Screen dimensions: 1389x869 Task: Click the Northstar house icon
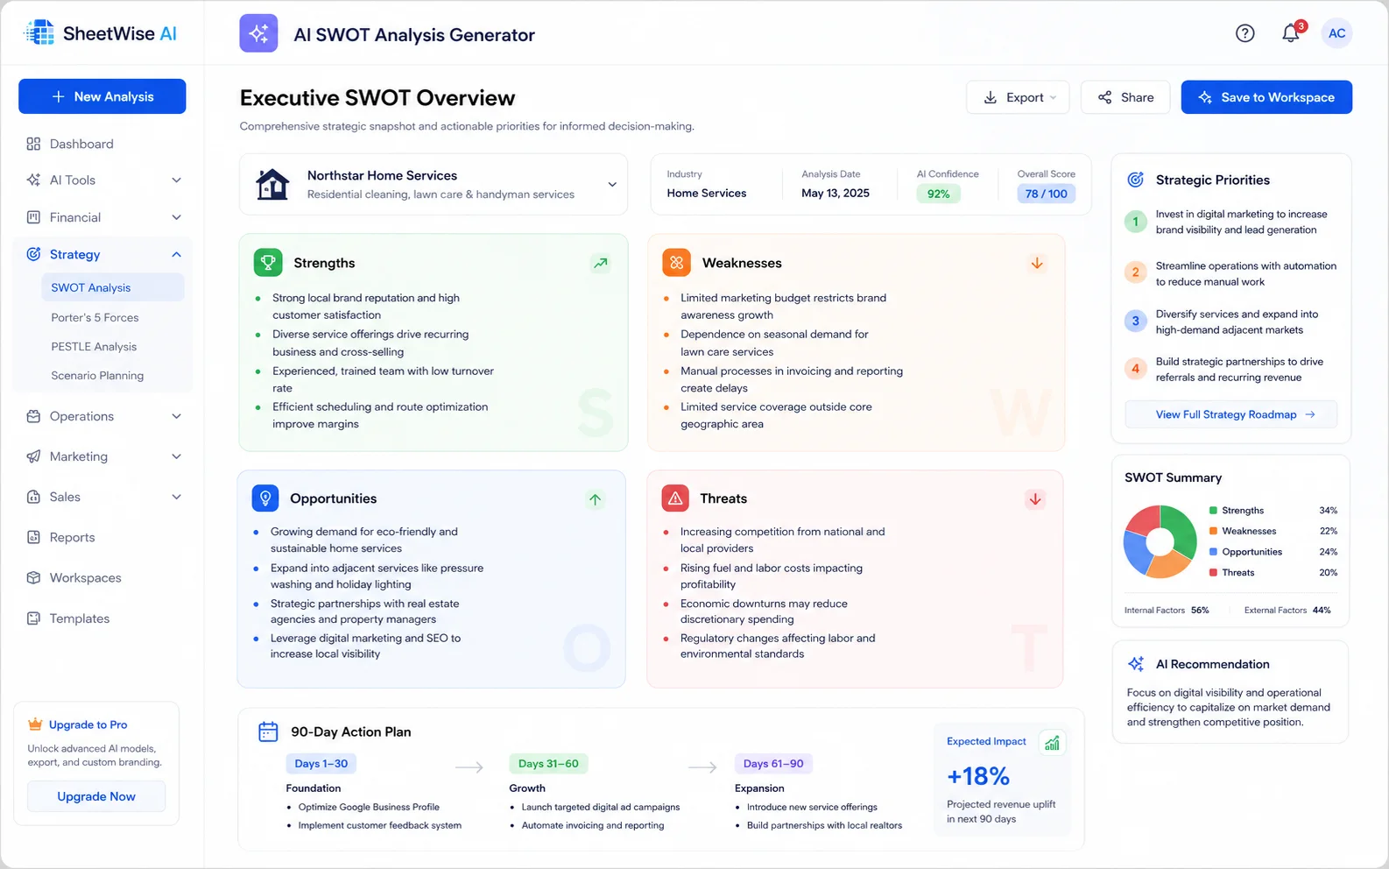[272, 184]
